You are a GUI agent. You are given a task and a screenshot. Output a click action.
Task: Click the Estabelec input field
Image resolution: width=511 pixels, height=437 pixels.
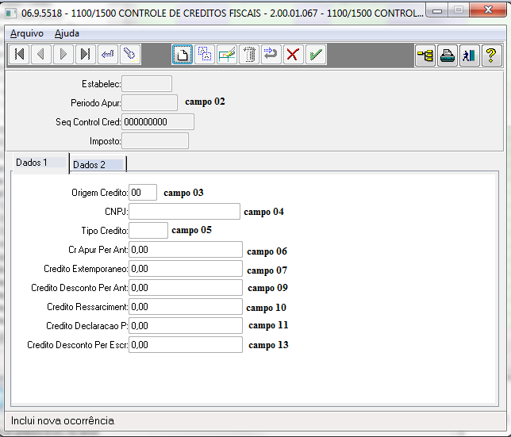point(147,84)
